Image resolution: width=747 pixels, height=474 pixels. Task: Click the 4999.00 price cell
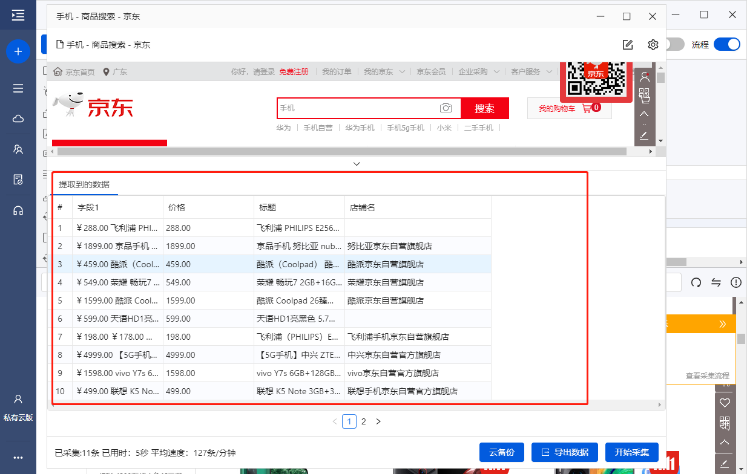(x=208, y=355)
